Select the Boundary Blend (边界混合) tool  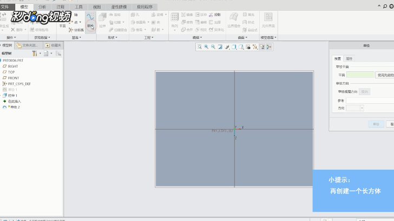pos(234,20)
